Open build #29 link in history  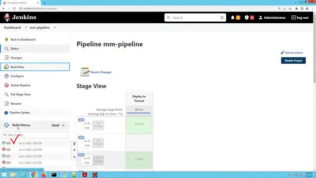pos(8,143)
